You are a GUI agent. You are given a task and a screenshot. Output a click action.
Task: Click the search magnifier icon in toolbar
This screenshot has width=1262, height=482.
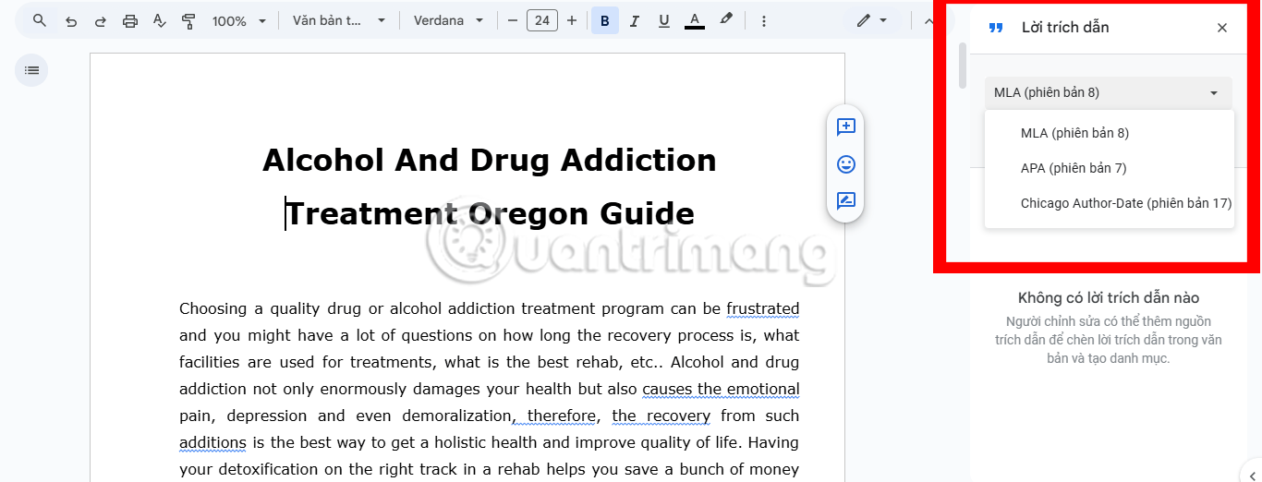[x=39, y=20]
